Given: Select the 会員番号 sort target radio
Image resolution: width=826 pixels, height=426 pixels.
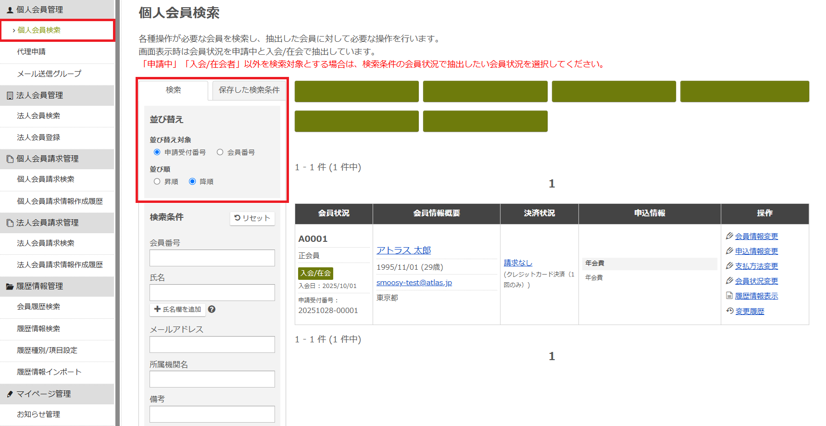Looking at the screenshot, I should coord(220,152).
